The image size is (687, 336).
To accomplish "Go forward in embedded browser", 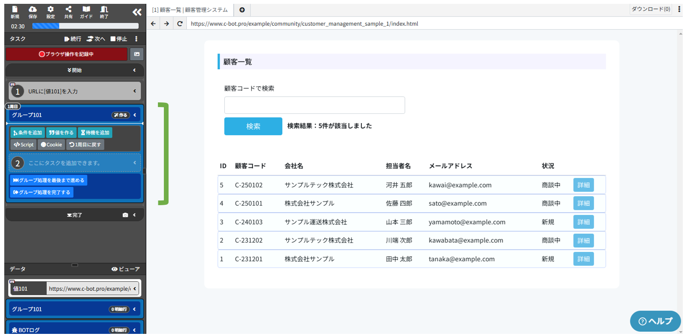I will tap(166, 23).
